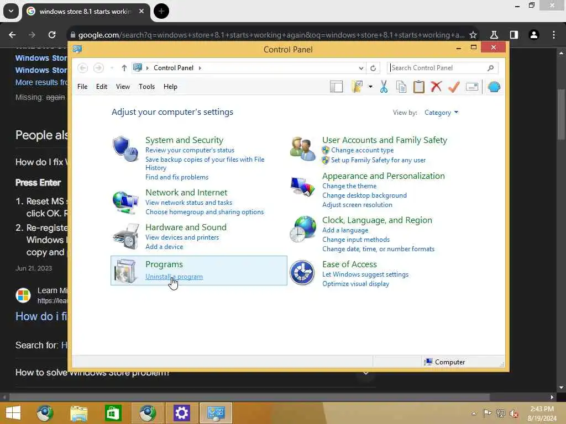Viewport: 566px width, 424px height.
Task: Click the Appearance and Personalization monitor icon
Action: coord(302,187)
